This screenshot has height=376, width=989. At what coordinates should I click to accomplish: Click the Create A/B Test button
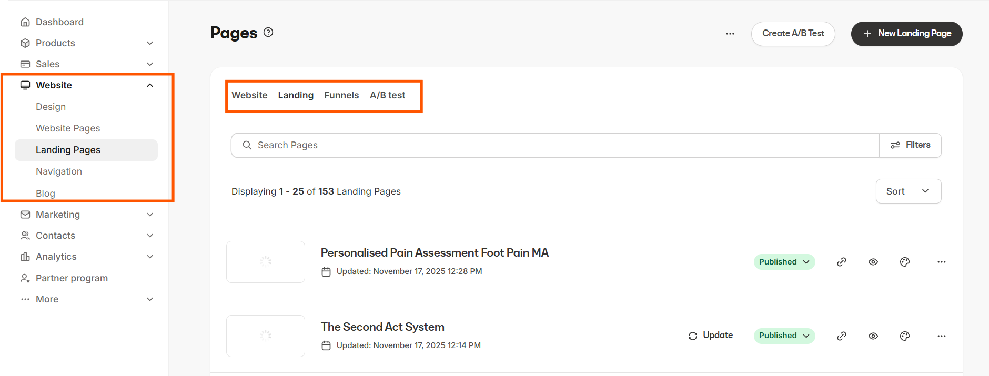click(793, 34)
